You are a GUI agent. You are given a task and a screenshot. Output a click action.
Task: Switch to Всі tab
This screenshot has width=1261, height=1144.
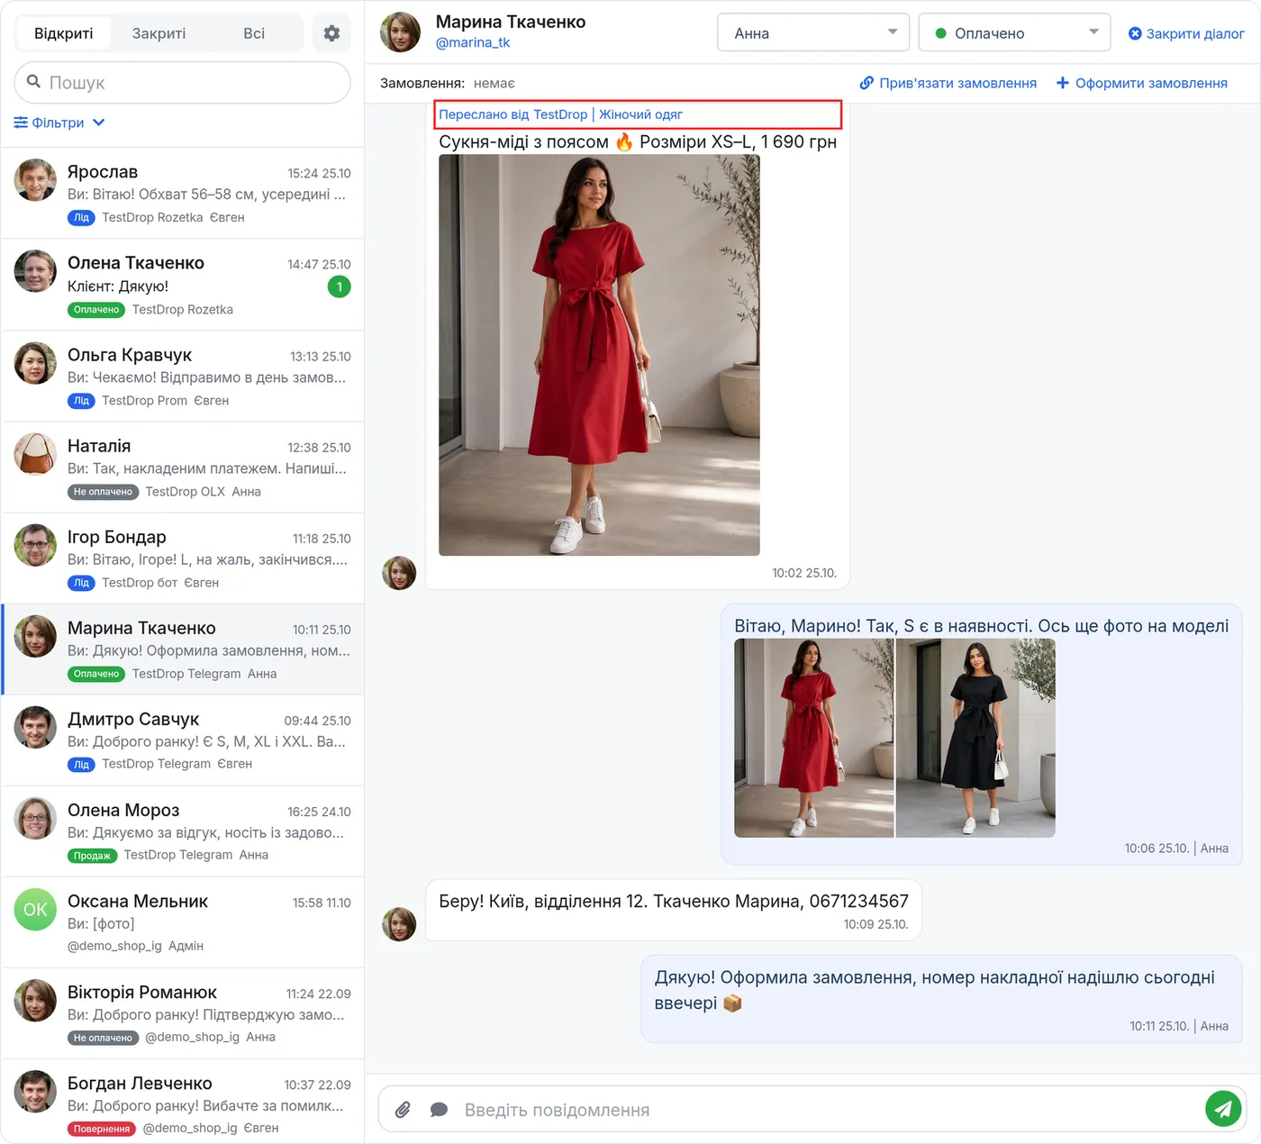pyautogui.click(x=254, y=33)
